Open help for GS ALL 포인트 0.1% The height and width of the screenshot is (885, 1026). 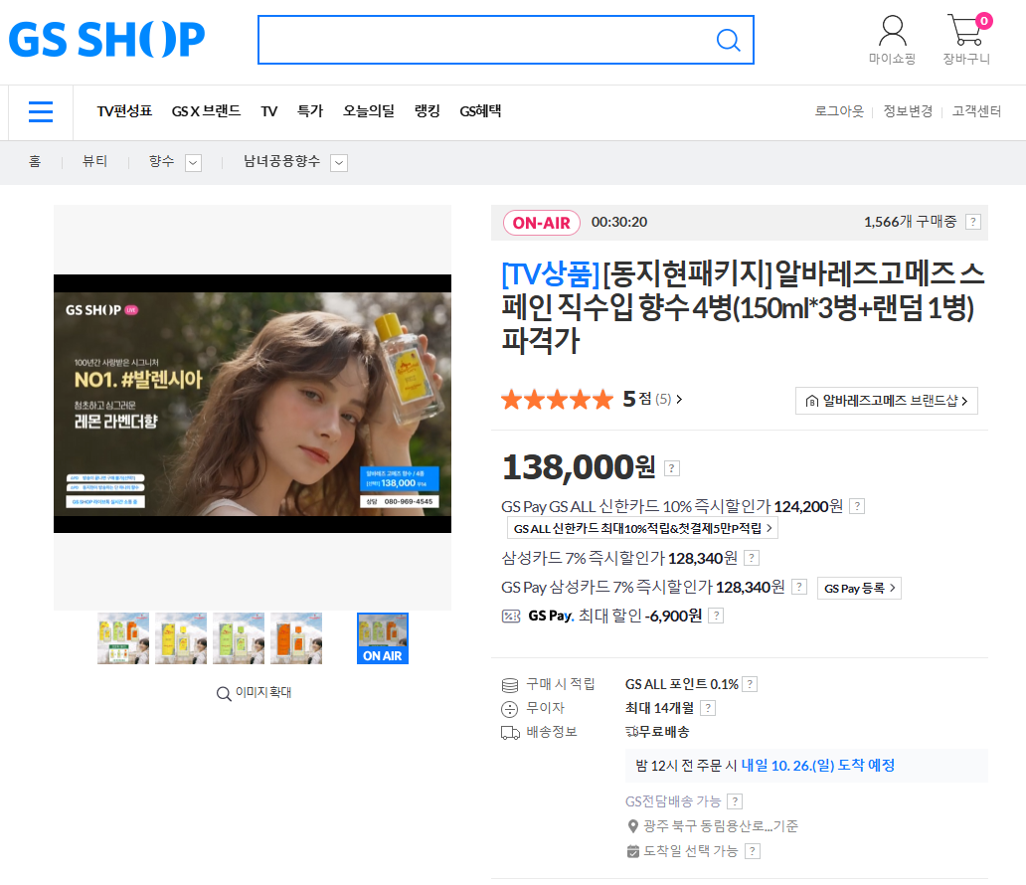point(751,684)
